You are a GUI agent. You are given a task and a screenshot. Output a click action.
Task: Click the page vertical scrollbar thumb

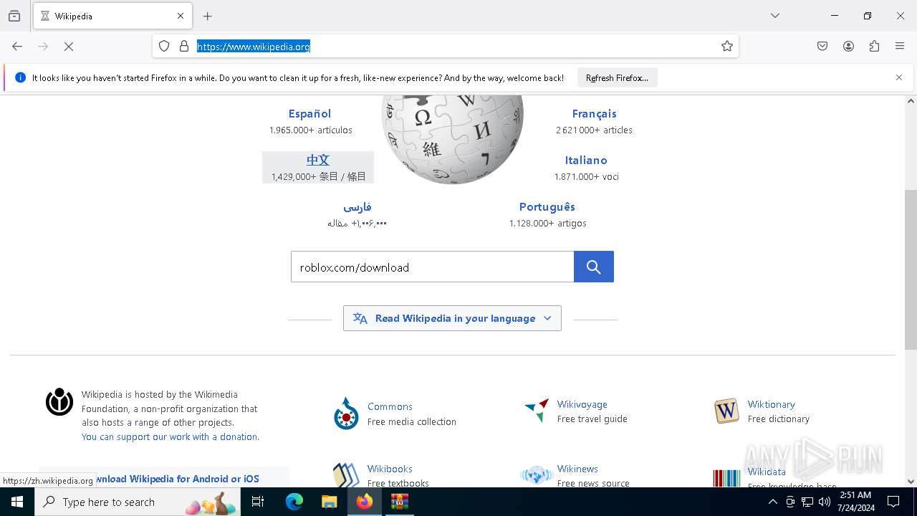[x=911, y=269]
